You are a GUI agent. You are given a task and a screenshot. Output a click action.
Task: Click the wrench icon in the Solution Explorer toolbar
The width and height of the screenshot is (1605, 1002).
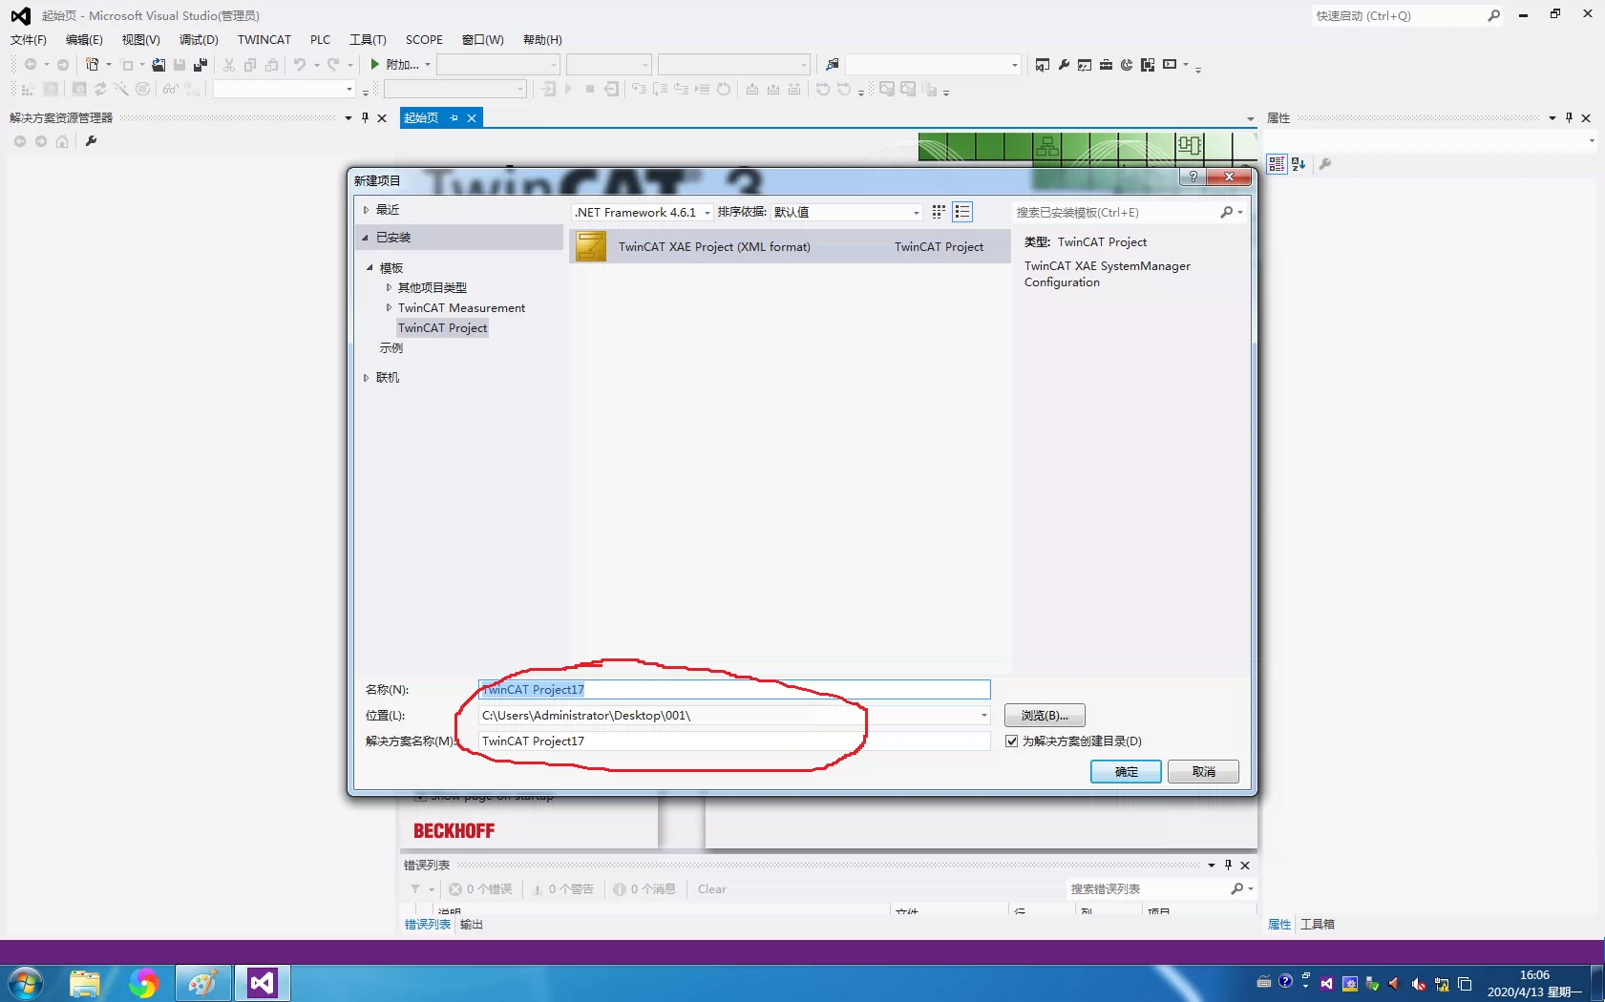point(91,141)
